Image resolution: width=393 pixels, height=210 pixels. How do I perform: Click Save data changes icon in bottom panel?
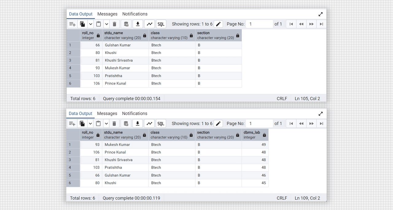tap(126, 123)
